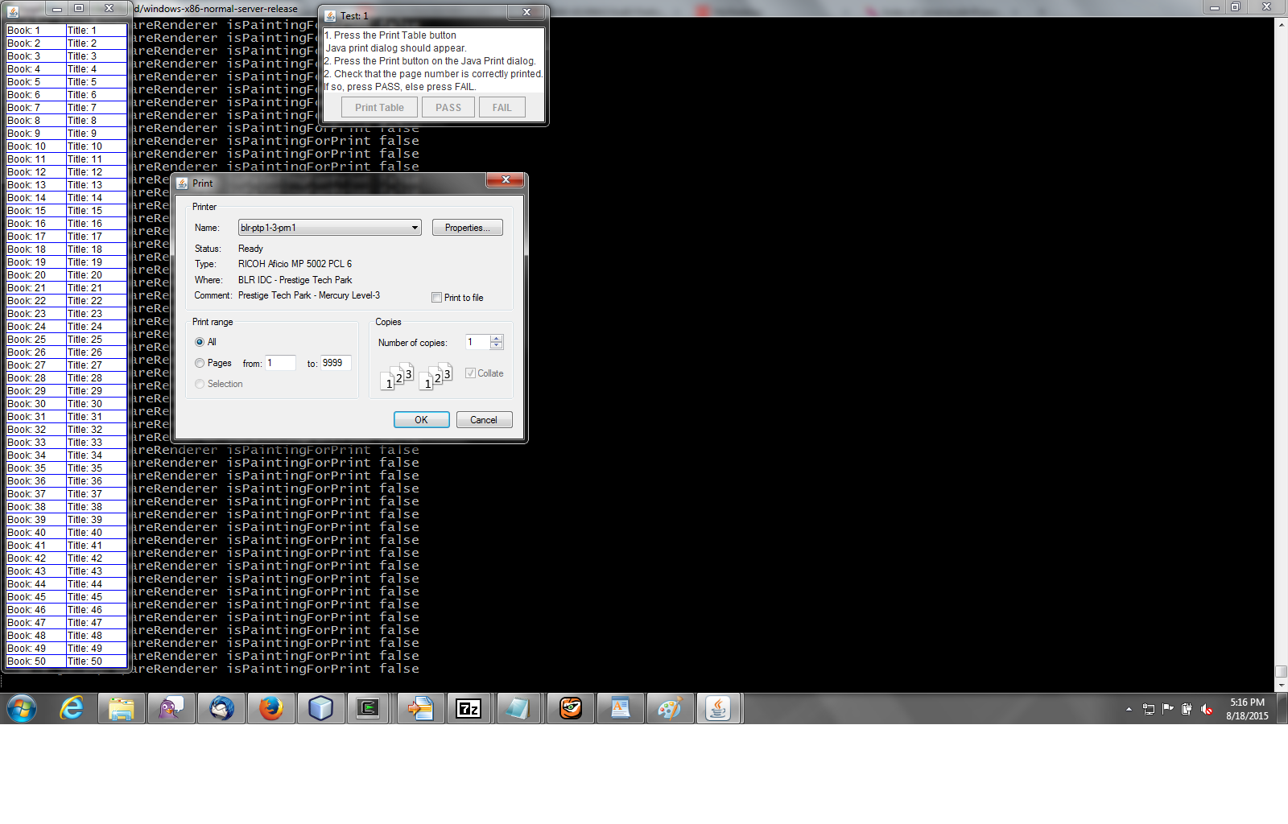Click the 7-Zip taskbar icon
The image size is (1288, 824).
click(x=469, y=708)
